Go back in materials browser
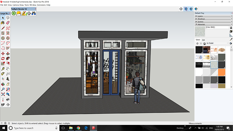This screenshot has height=131, width=233. coord(197,44)
